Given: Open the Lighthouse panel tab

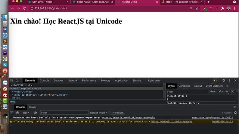Looking at the screenshot, I should tap(154, 80).
